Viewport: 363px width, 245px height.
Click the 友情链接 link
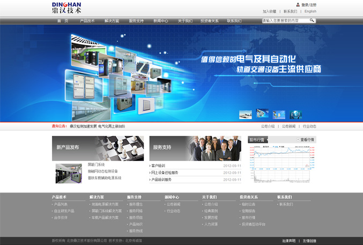tap(309, 241)
